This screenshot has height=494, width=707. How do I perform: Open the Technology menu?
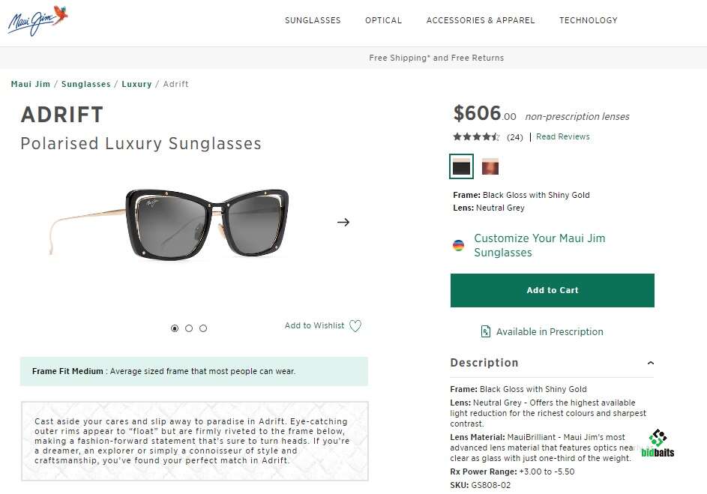click(x=588, y=20)
